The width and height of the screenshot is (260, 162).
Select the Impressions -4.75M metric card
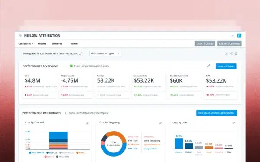point(75,86)
